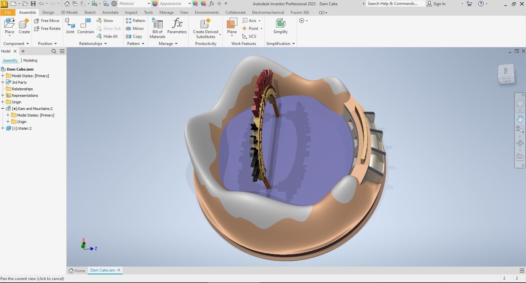Viewport: 526px width, 283px height.
Task: Switch to the Home document tab
Action: click(77, 271)
